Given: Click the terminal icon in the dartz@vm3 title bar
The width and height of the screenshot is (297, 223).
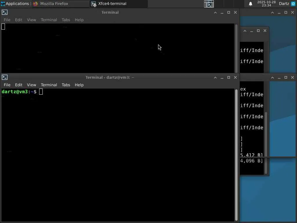Looking at the screenshot, I should point(5,77).
